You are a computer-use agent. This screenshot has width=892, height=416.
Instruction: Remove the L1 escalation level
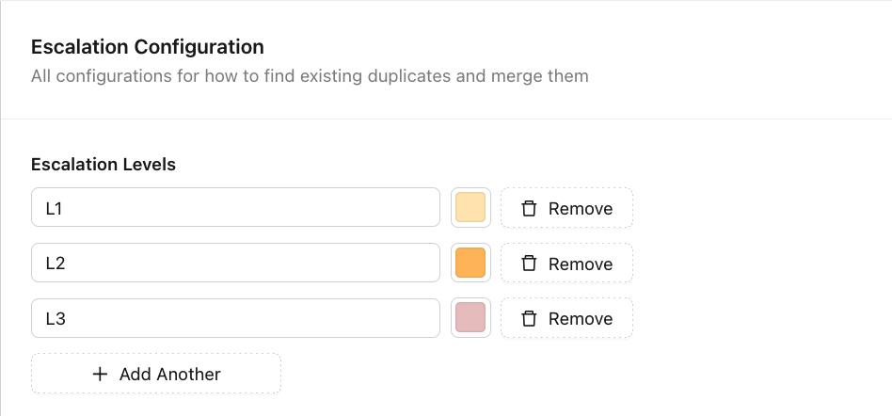[566, 208]
